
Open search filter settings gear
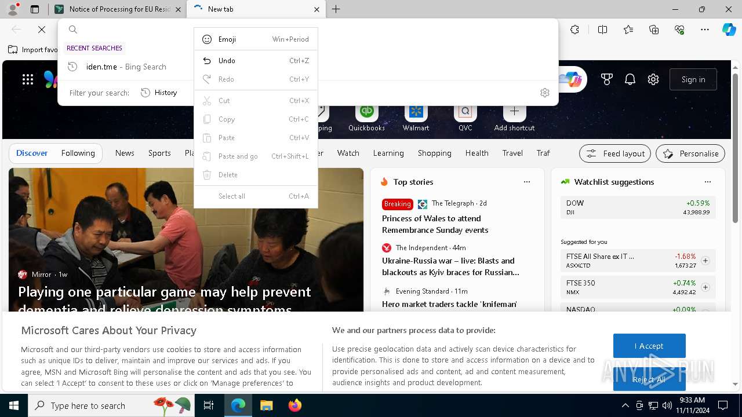(545, 93)
